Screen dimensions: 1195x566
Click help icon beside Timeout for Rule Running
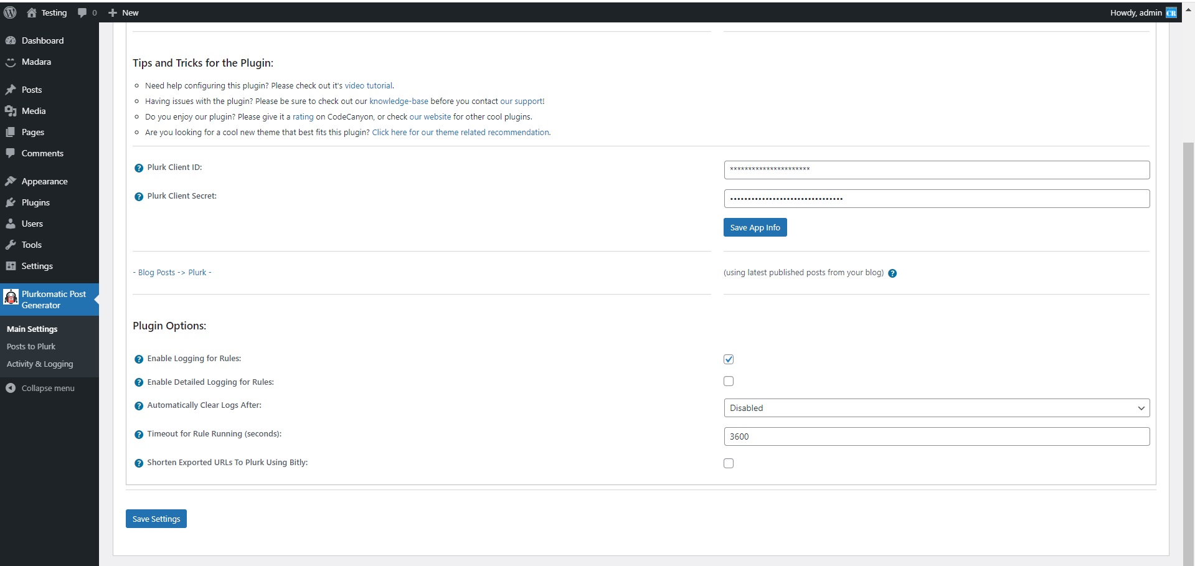pyautogui.click(x=139, y=435)
